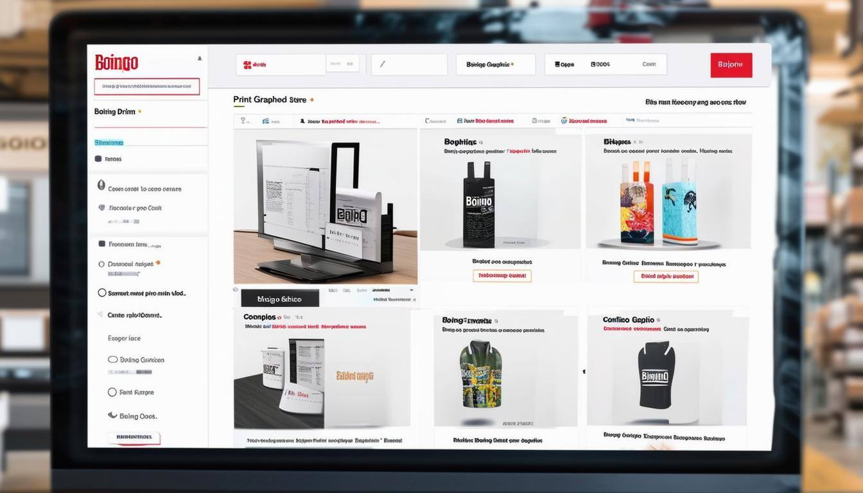Click the search input field in the sidebar
Image resolution: width=863 pixels, height=493 pixels.
147,85
